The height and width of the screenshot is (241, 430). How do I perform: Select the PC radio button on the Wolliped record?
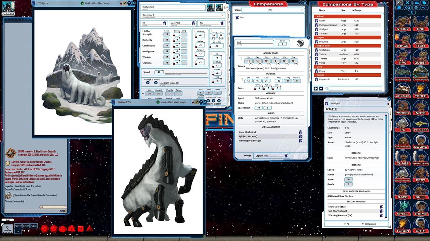coord(345,224)
